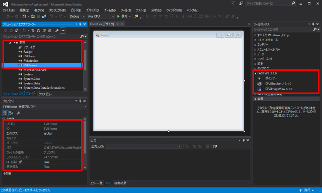Screen dimensions: 322x193
Task: Switch Properties to Alphabetical sort
Action: 11,113
